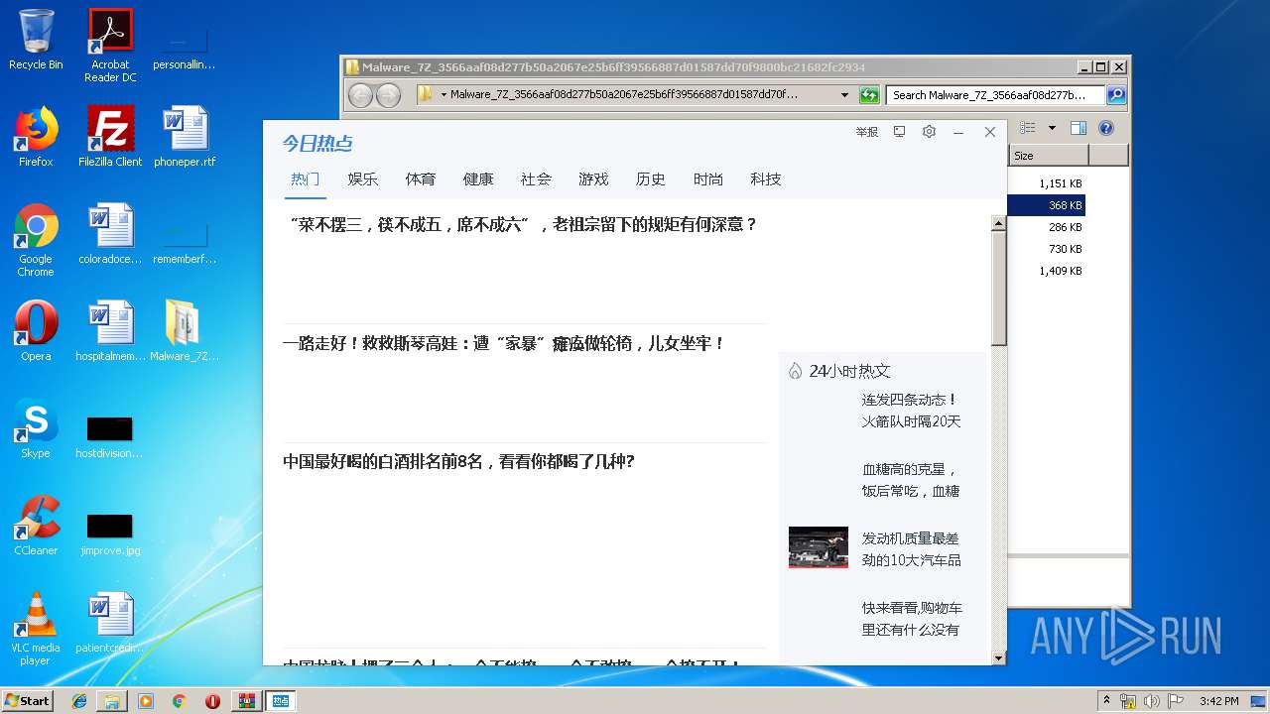
Task: Open the 游戏 tab
Action: (593, 179)
